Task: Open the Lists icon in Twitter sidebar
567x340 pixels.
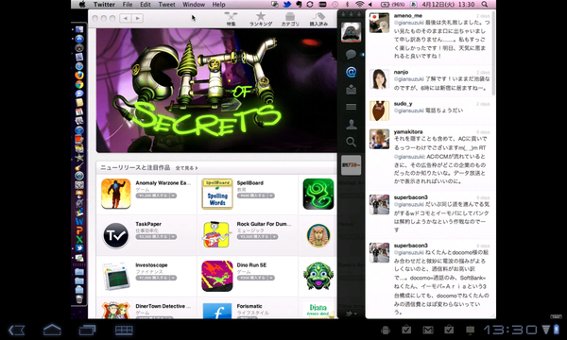Action: (351, 107)
